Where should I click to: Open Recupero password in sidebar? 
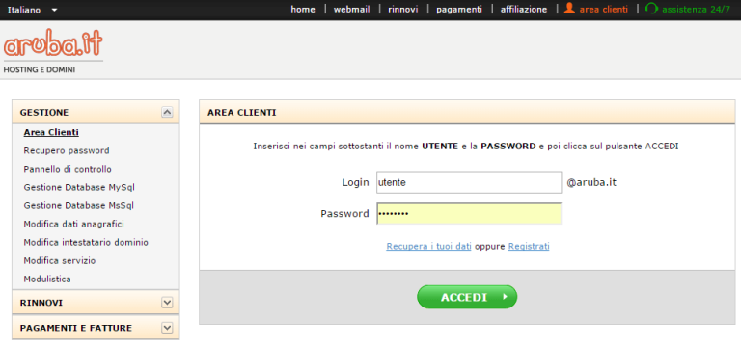point(67,150)
